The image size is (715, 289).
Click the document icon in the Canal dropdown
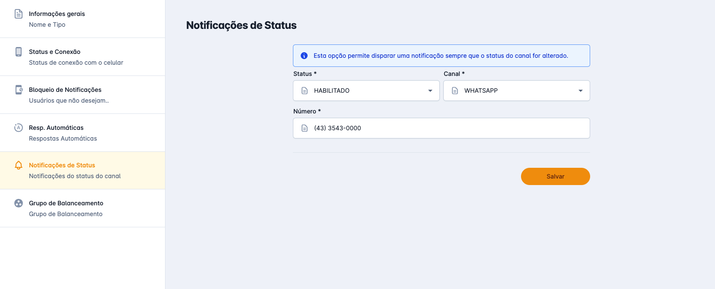pos(455,91)
